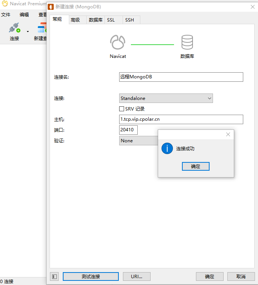
Task: Click the New Query toolbar icon
Action: pos(41,28)
